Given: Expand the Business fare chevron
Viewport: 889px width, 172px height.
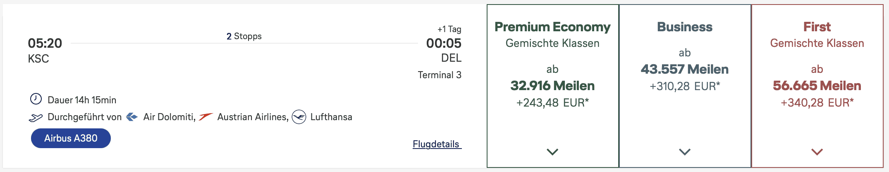Looking at the screenshot, I should [x=685, y=152].
